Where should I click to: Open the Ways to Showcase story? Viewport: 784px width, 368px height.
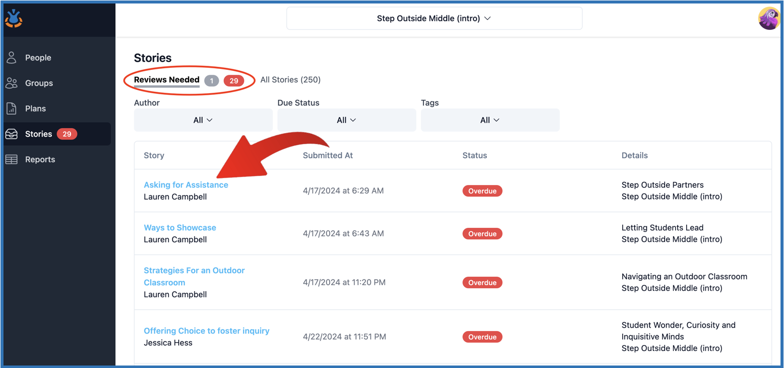[x=180, y=228]
